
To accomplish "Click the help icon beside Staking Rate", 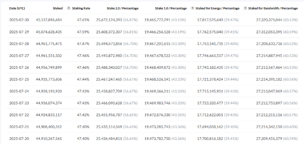I will [x=69, y=8].
